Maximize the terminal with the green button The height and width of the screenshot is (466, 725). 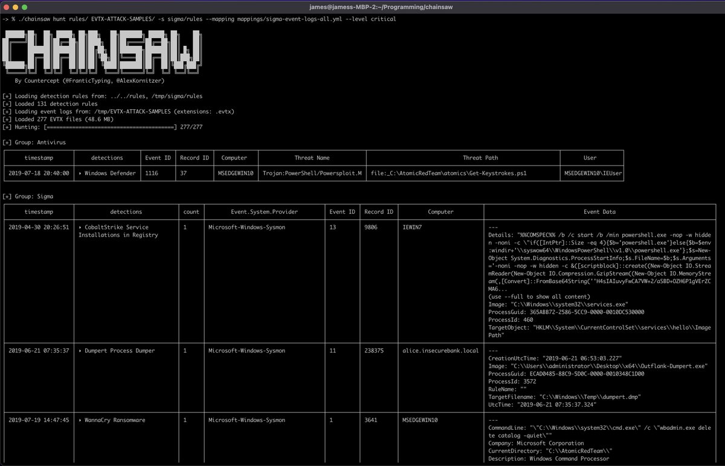25,6
